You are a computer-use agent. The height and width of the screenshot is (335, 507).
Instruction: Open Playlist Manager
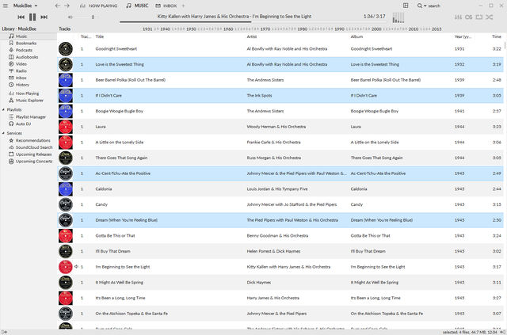click(x=29, y=117)
